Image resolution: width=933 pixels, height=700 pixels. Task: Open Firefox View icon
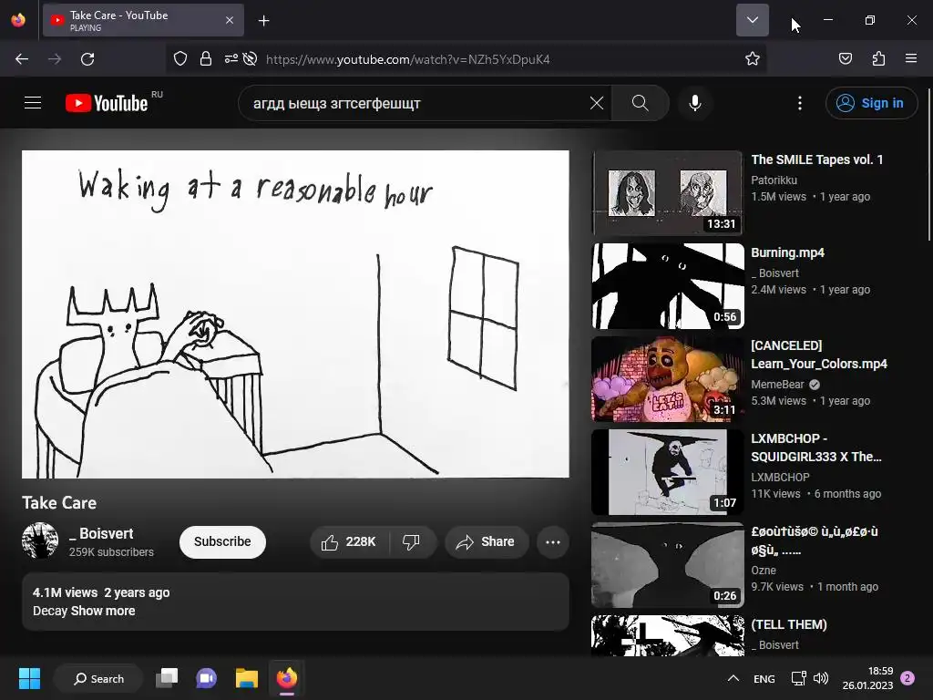pyautogui.click(x=18, y=20)
